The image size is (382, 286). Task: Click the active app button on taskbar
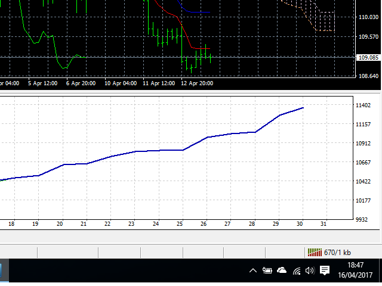4,272
